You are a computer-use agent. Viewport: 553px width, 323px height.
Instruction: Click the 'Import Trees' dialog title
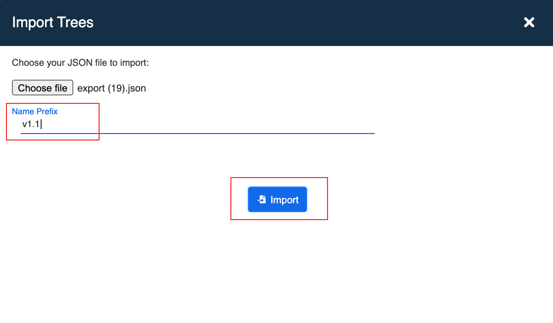point(53,22)
